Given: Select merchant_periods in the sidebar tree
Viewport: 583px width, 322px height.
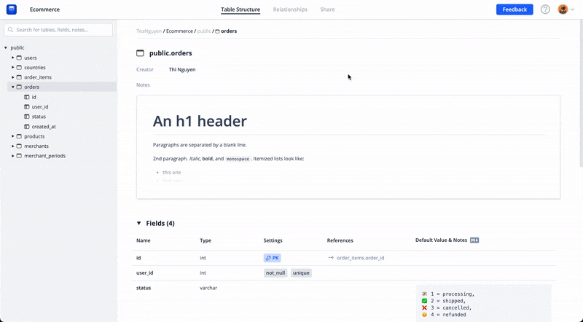Looking at the screenshot, I should [45, 155].
